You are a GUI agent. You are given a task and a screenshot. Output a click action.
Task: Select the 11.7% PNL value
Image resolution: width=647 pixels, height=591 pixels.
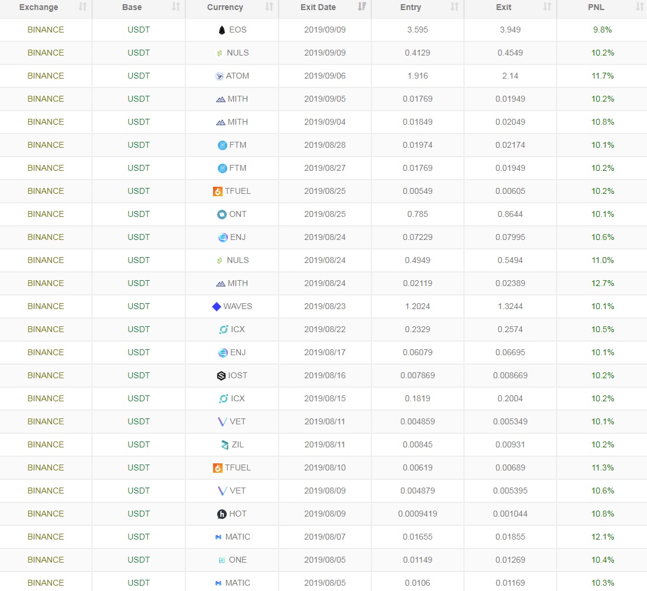pyautogui.click(x=603, y=76)
